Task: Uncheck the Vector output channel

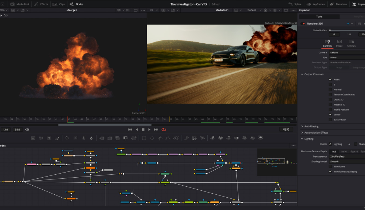Action: [x=330, y=115]
